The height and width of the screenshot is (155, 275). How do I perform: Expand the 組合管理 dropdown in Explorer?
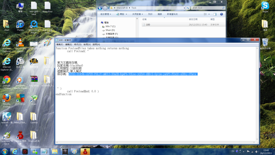coord(106,14)
